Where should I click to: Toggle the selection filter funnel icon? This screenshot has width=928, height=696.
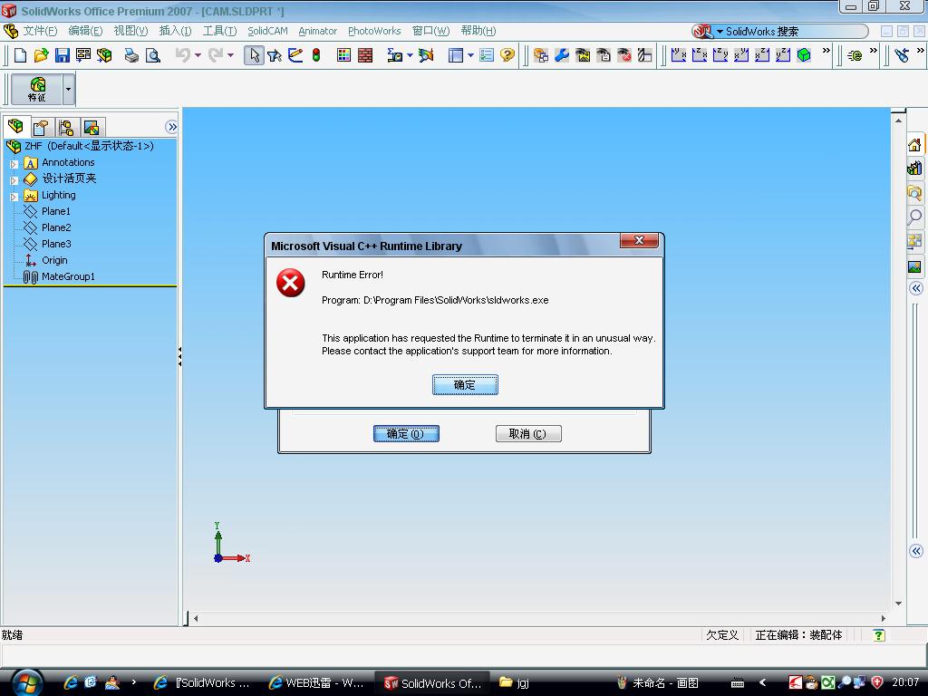(275, 55)
